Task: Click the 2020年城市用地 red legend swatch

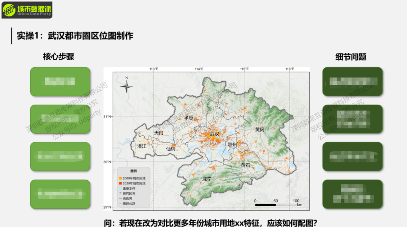Action: [120, 183]
